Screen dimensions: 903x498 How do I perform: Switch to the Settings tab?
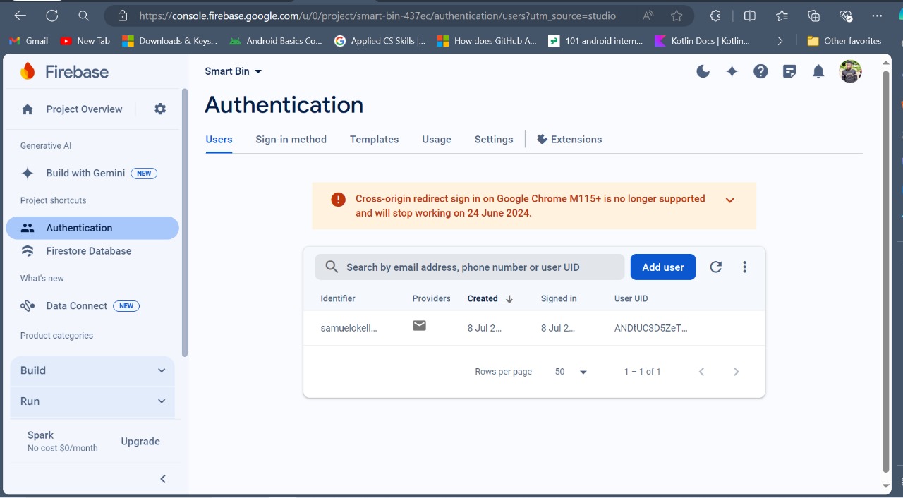[x=494, y=140]
